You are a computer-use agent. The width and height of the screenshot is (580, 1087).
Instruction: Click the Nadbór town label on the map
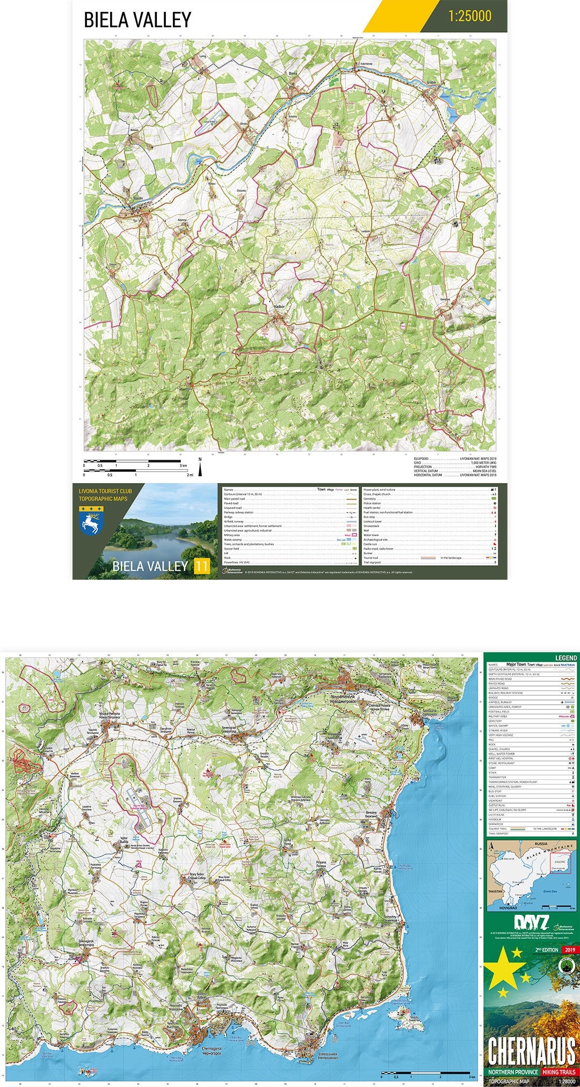point(279,307)
